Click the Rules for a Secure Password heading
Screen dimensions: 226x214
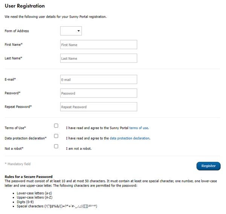pyautogui.click(x=28, y=177)
